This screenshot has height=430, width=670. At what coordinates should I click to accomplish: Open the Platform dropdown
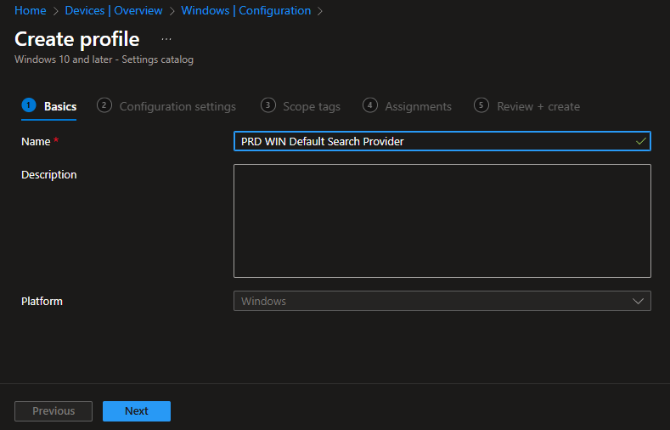click(442, 301)
